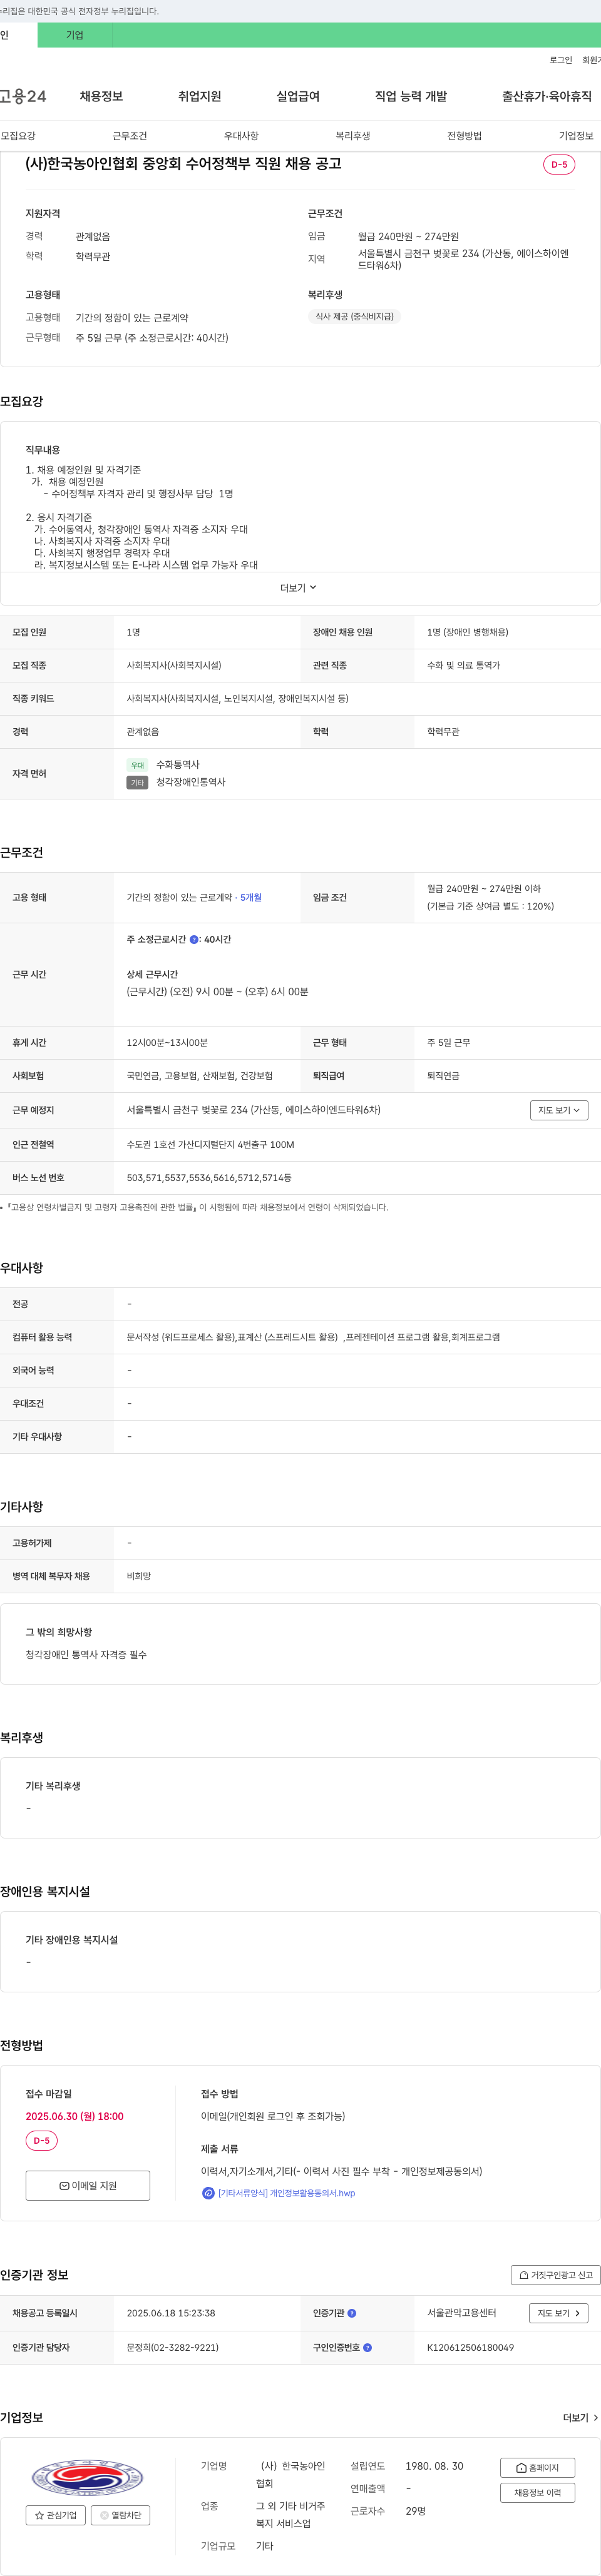Open 지도 보기 for 서울관악고용센터

[559, 2313]
